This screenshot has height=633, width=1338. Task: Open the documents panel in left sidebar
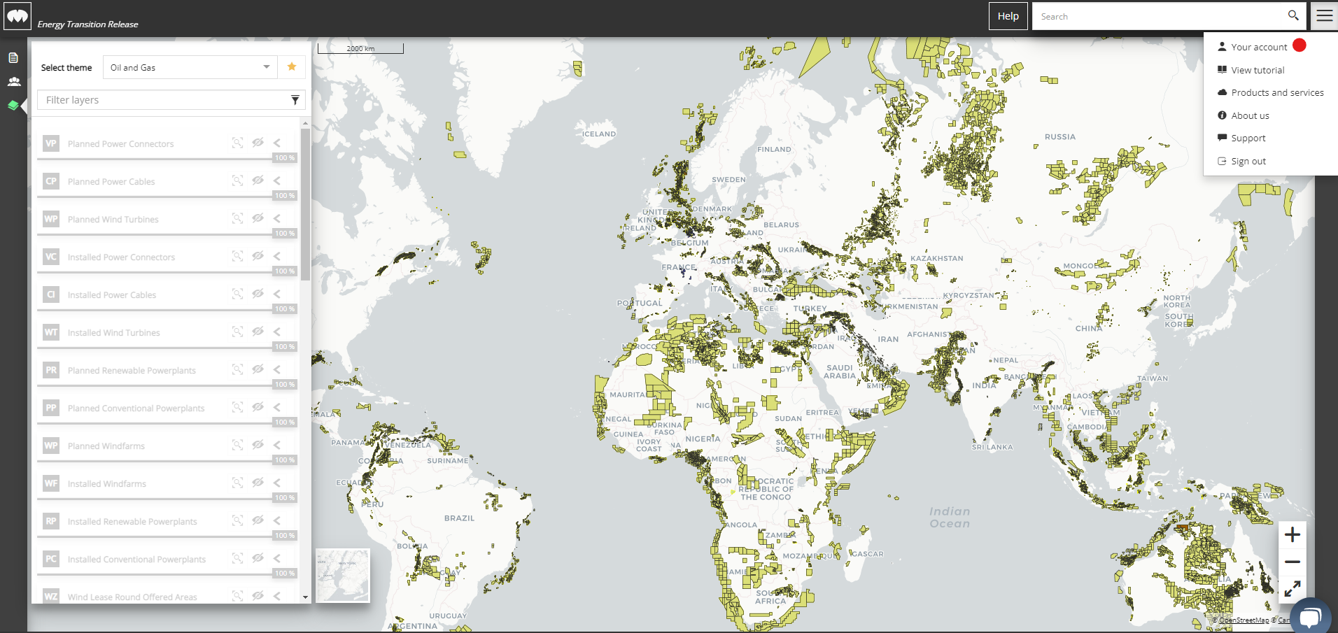[13, 58]
